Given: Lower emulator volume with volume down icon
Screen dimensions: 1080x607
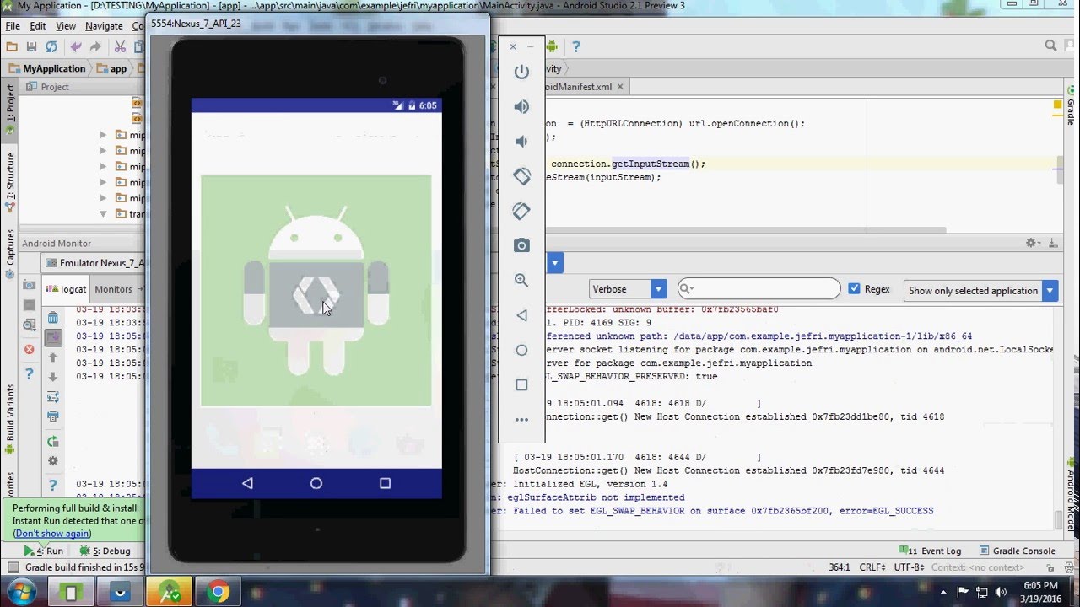Looking at the screenshot, I should [x=521, y=142].
